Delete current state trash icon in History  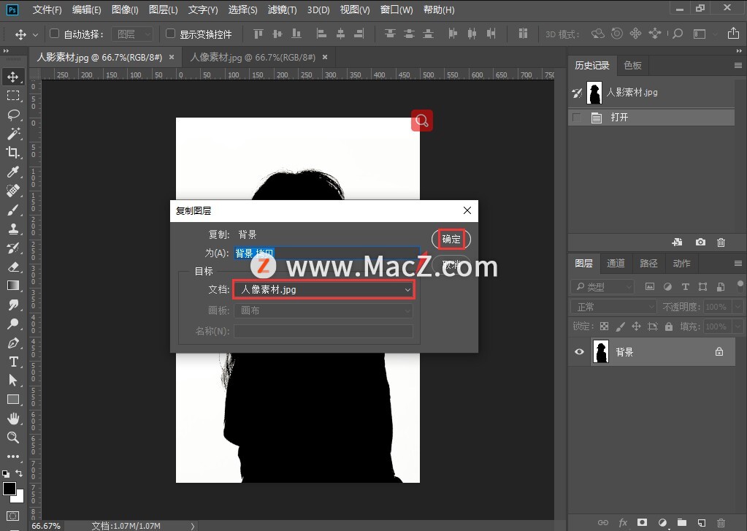pyautogui.click(x=721, y=242)
